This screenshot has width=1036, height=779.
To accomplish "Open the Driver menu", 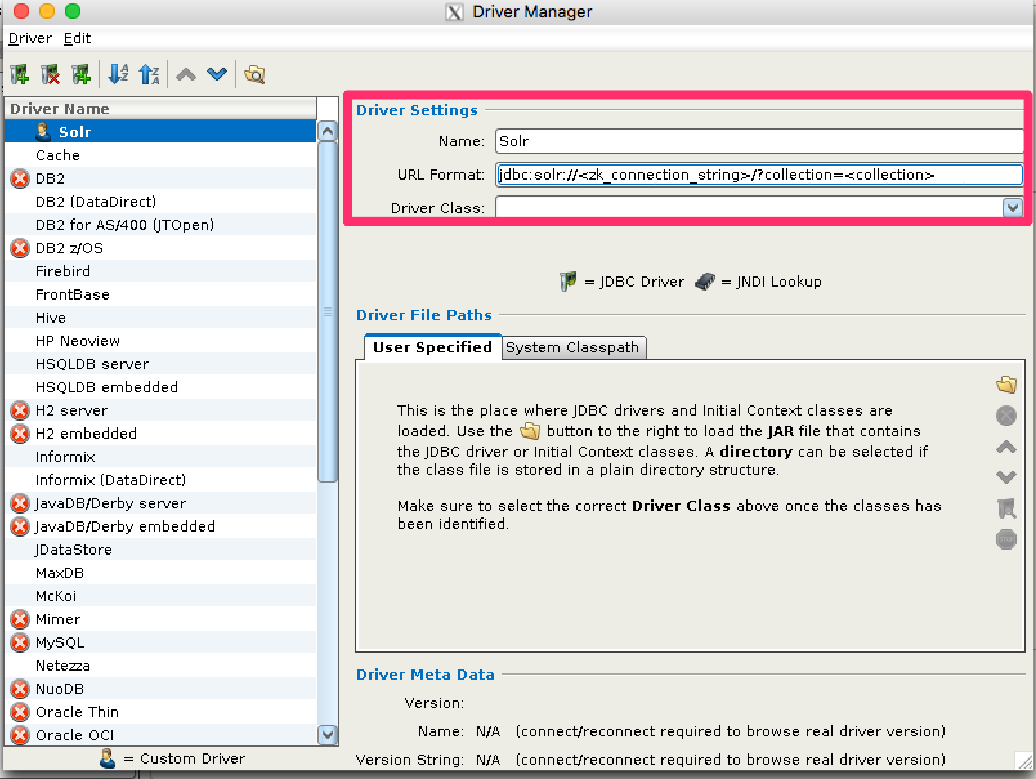I will [30, 39].
